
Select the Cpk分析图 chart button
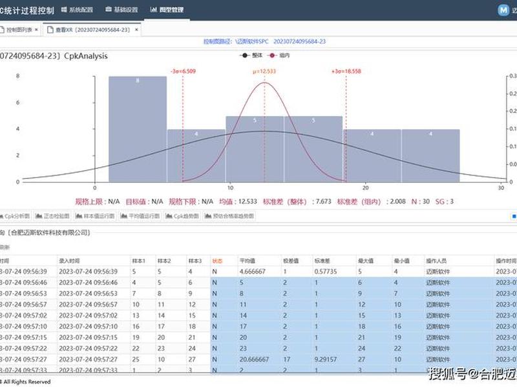(15, 216)
